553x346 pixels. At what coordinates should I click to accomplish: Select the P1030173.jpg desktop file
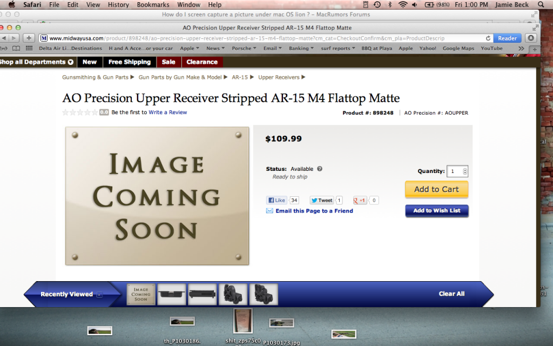click(281, 323)
